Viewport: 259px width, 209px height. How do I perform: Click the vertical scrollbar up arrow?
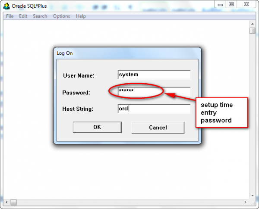pos(253,24)
